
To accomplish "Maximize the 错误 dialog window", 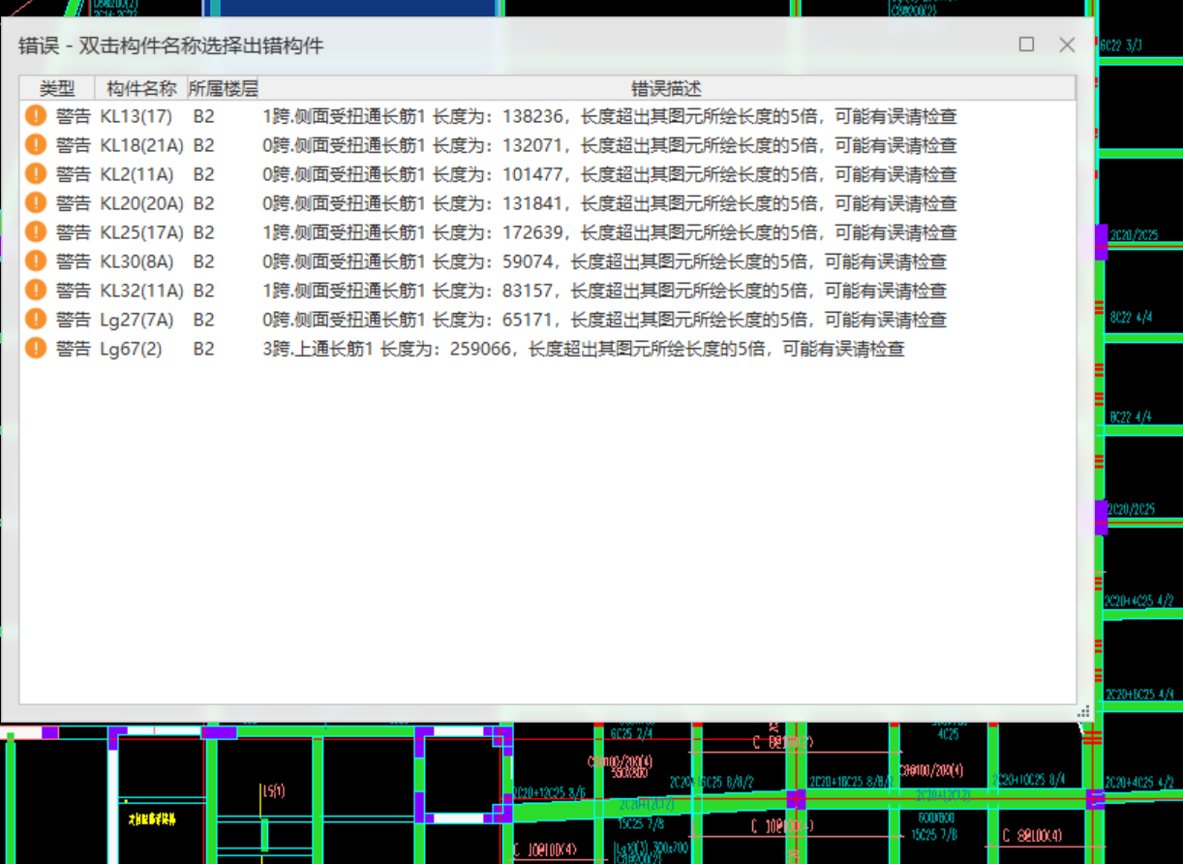I will (1027, 45).
